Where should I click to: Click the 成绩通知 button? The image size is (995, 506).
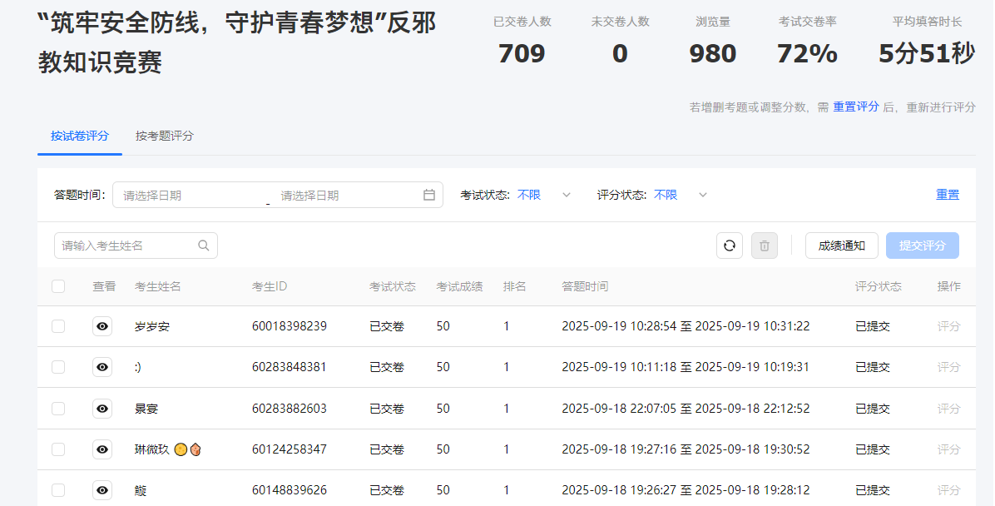point(841,246)
